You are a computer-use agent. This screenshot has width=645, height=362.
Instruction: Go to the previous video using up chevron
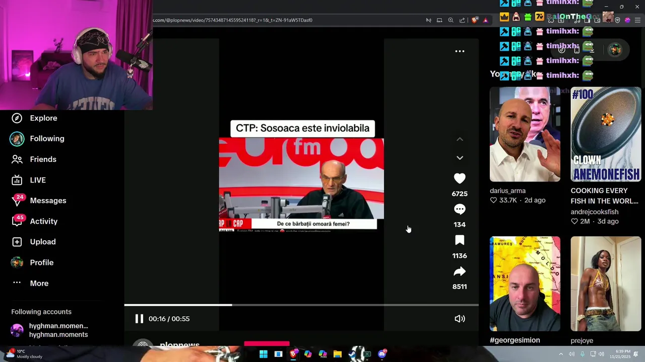(x=460, y=139)
